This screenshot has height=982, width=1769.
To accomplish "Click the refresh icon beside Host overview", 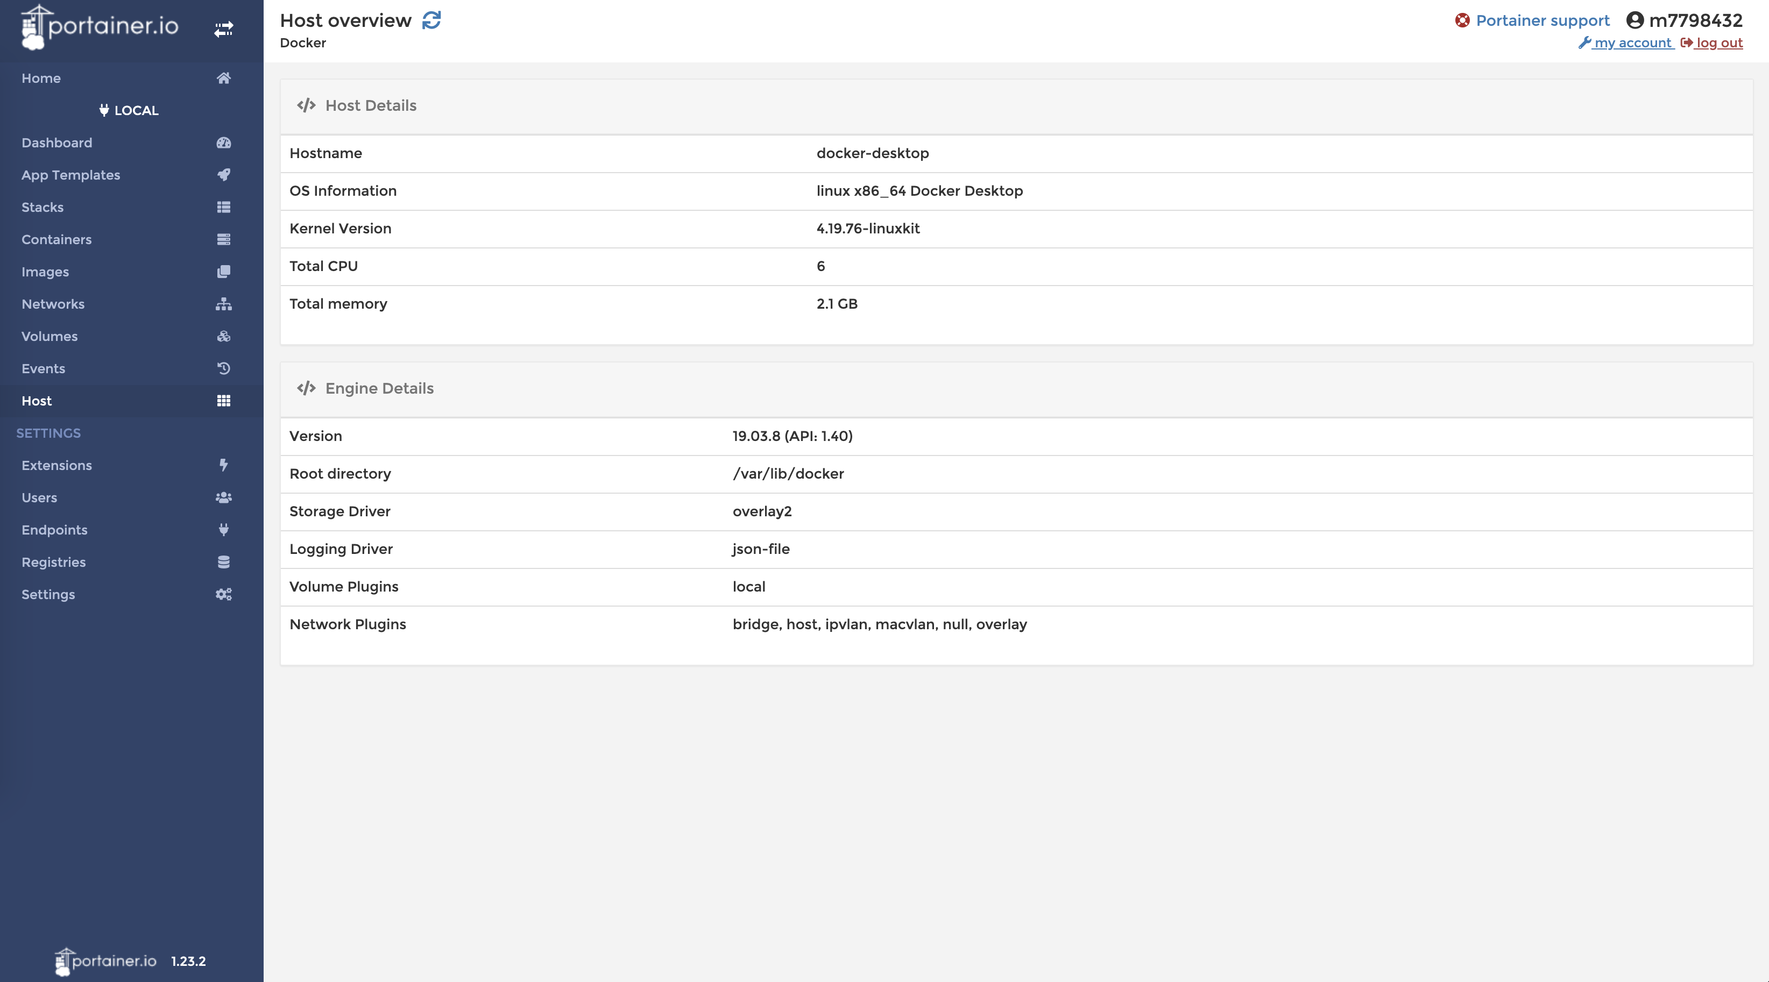I will [431, 20].
